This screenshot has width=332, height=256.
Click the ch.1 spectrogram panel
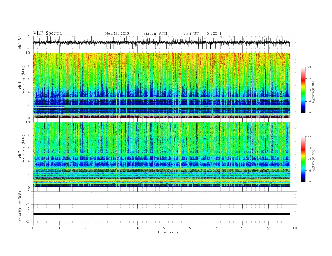pos(161,85)
